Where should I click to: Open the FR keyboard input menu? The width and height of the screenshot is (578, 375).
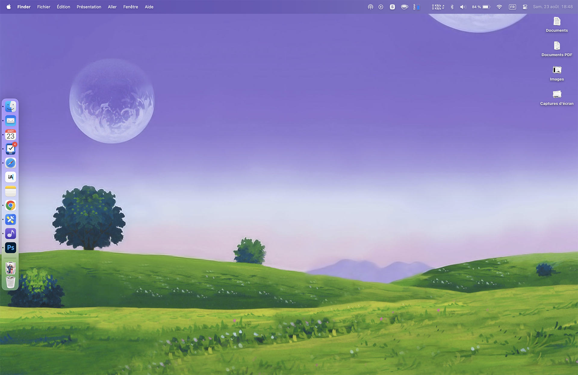pyautogui.click(x=512, y=7)
